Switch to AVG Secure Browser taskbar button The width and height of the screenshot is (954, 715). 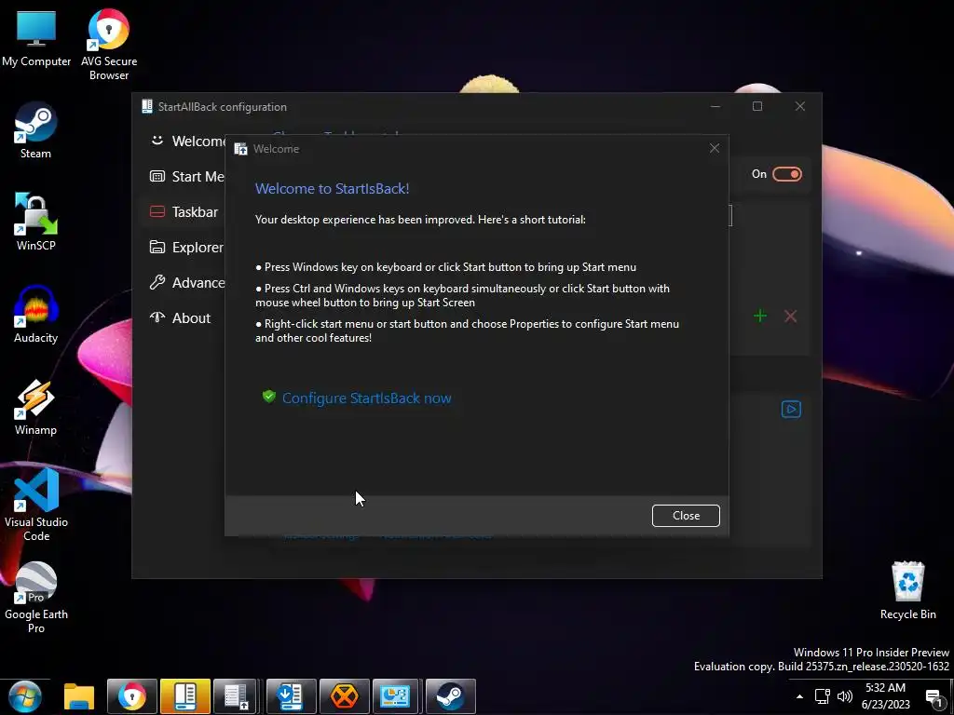click(x=132, y=696)
